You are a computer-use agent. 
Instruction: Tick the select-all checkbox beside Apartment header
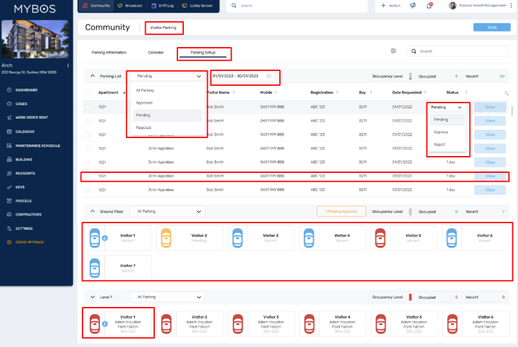(88, 93)
